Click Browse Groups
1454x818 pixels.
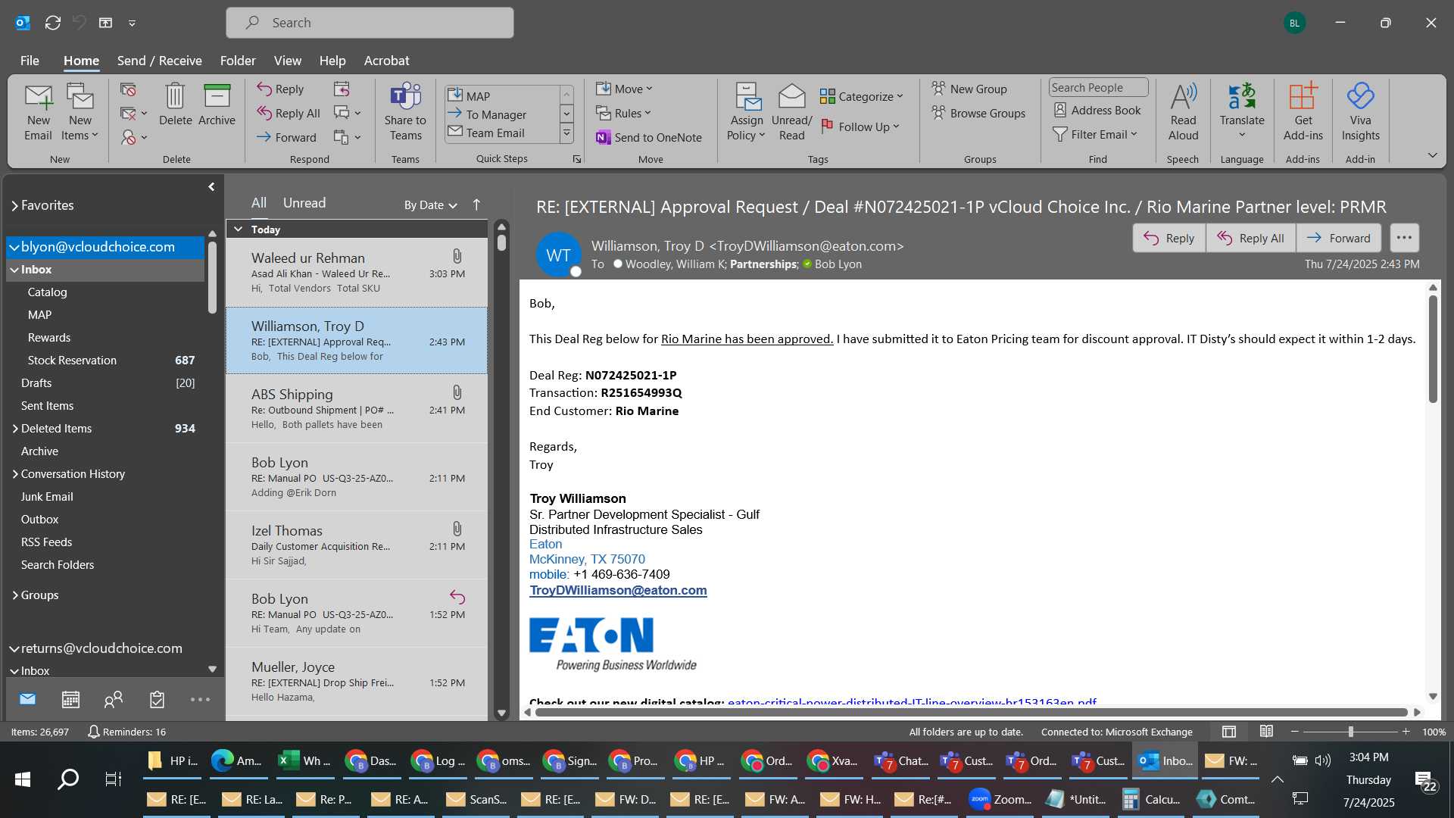click(978, 113)
